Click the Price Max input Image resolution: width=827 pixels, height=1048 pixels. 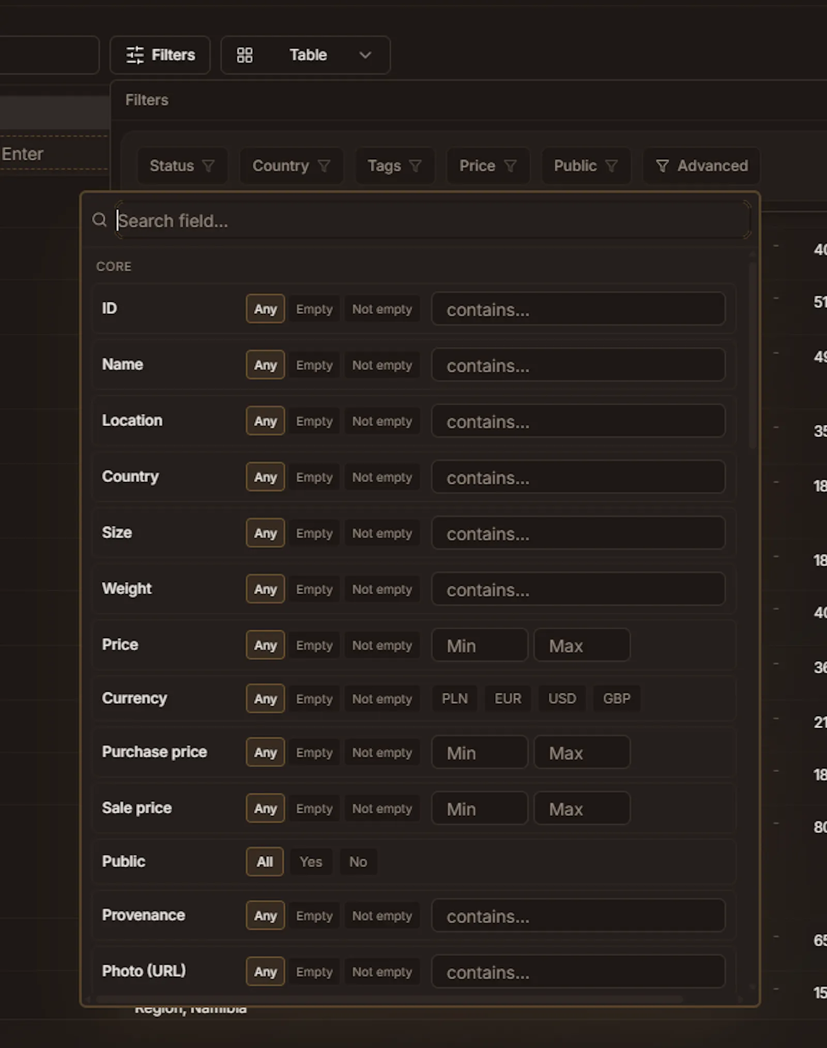pyautogui.click(x=582, y=645)
